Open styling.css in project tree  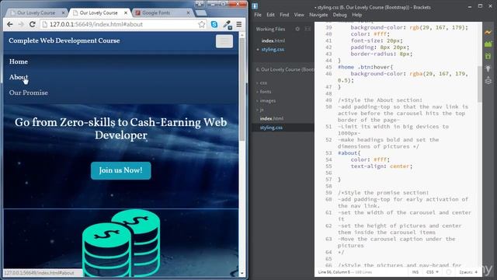(271, 128)
